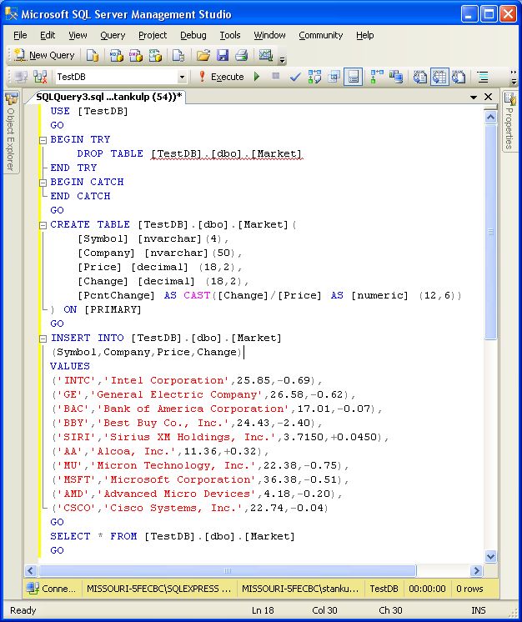Click the connection status icon in status bar

pos(33,588)
